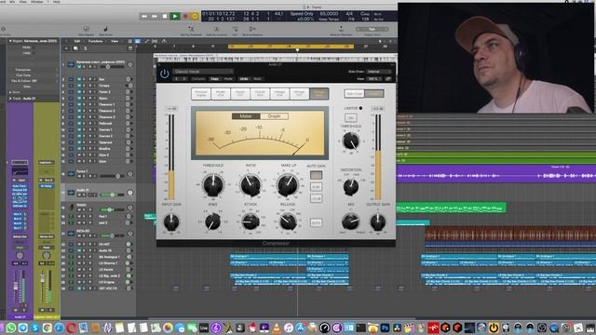The height and width of the screenshot is (335, 596).
Task: Select Auto Gain -12 dB button
Action: tap(316, 198)
